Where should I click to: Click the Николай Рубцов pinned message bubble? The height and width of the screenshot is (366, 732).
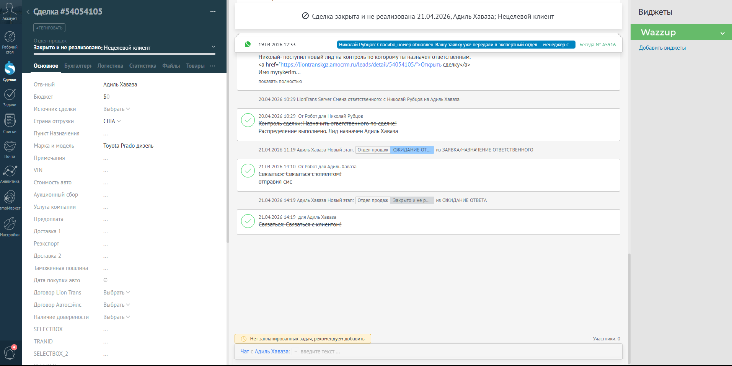coord(456,45)
